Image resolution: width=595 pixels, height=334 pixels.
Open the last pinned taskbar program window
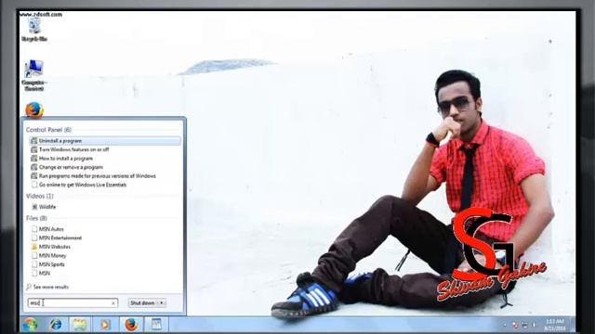click(156, 325)
